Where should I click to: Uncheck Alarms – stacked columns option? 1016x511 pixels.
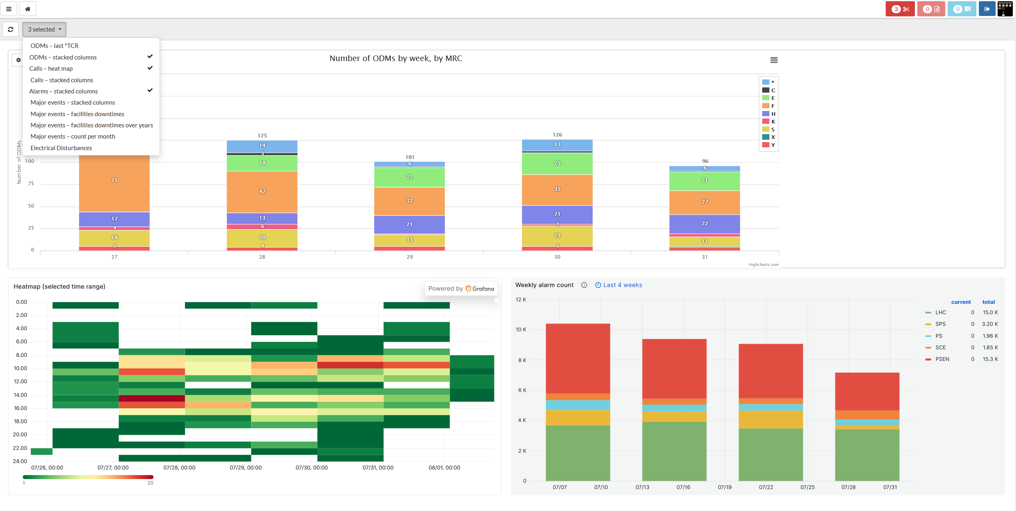click(x=91, y=91)
